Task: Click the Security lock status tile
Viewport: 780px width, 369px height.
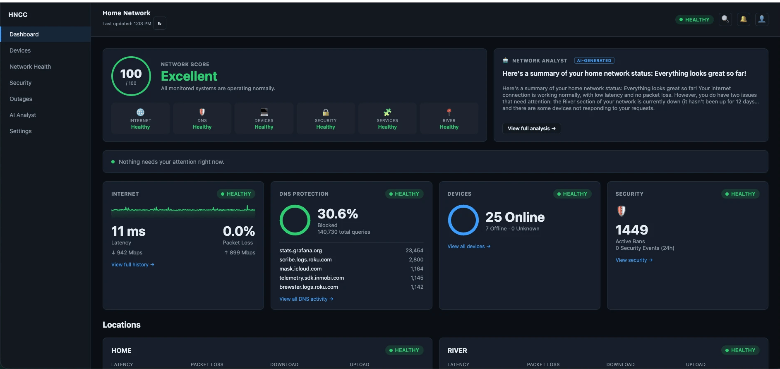Action: click(x=326, y=118)
